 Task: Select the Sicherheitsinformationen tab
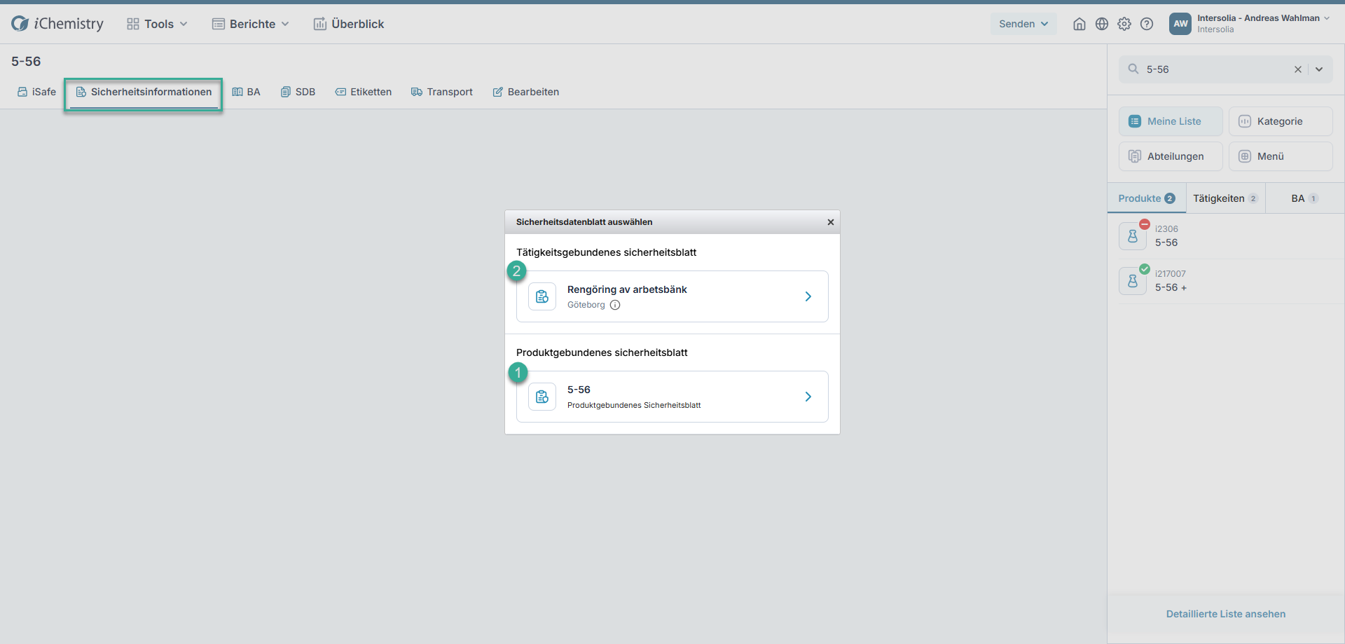pyautogui.click(x=144, y=92)
